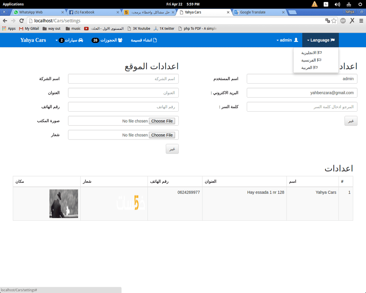Open the AdBlock Plus extension icon
The height and width of the screenshot is (293, 366).
pos(343,21)
